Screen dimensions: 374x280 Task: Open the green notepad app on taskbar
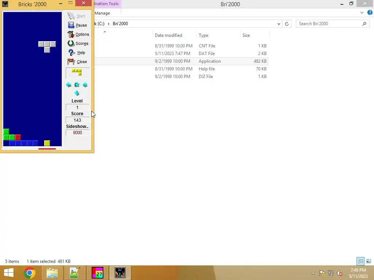coord(75,273)
